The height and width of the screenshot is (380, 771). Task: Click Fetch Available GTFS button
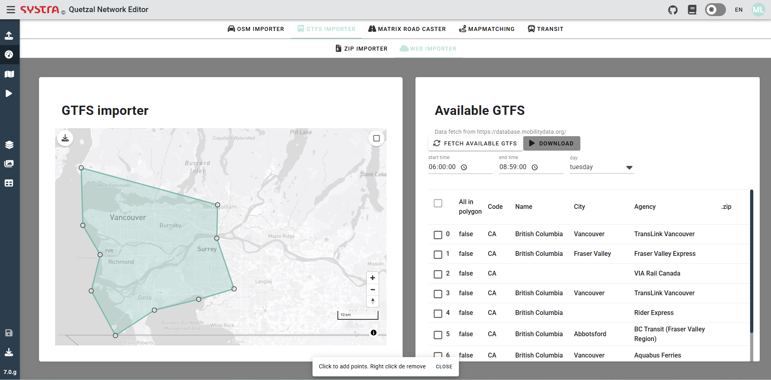(475, 143)
